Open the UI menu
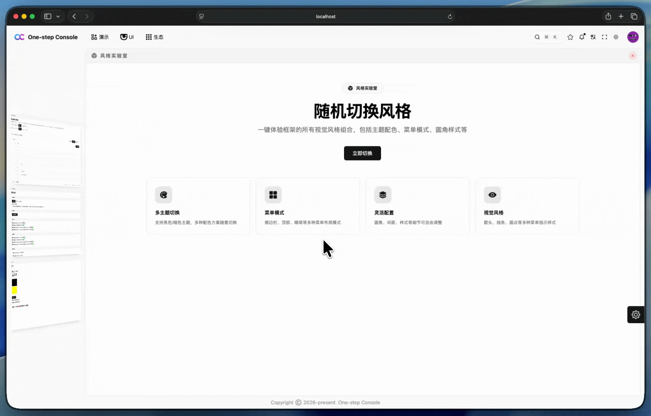651x416 pixels. point(127,37)
